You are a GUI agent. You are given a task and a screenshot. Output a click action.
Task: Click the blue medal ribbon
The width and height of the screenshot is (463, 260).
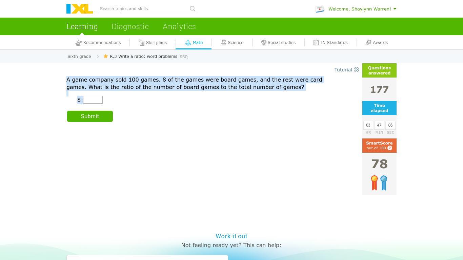[384, 183]
